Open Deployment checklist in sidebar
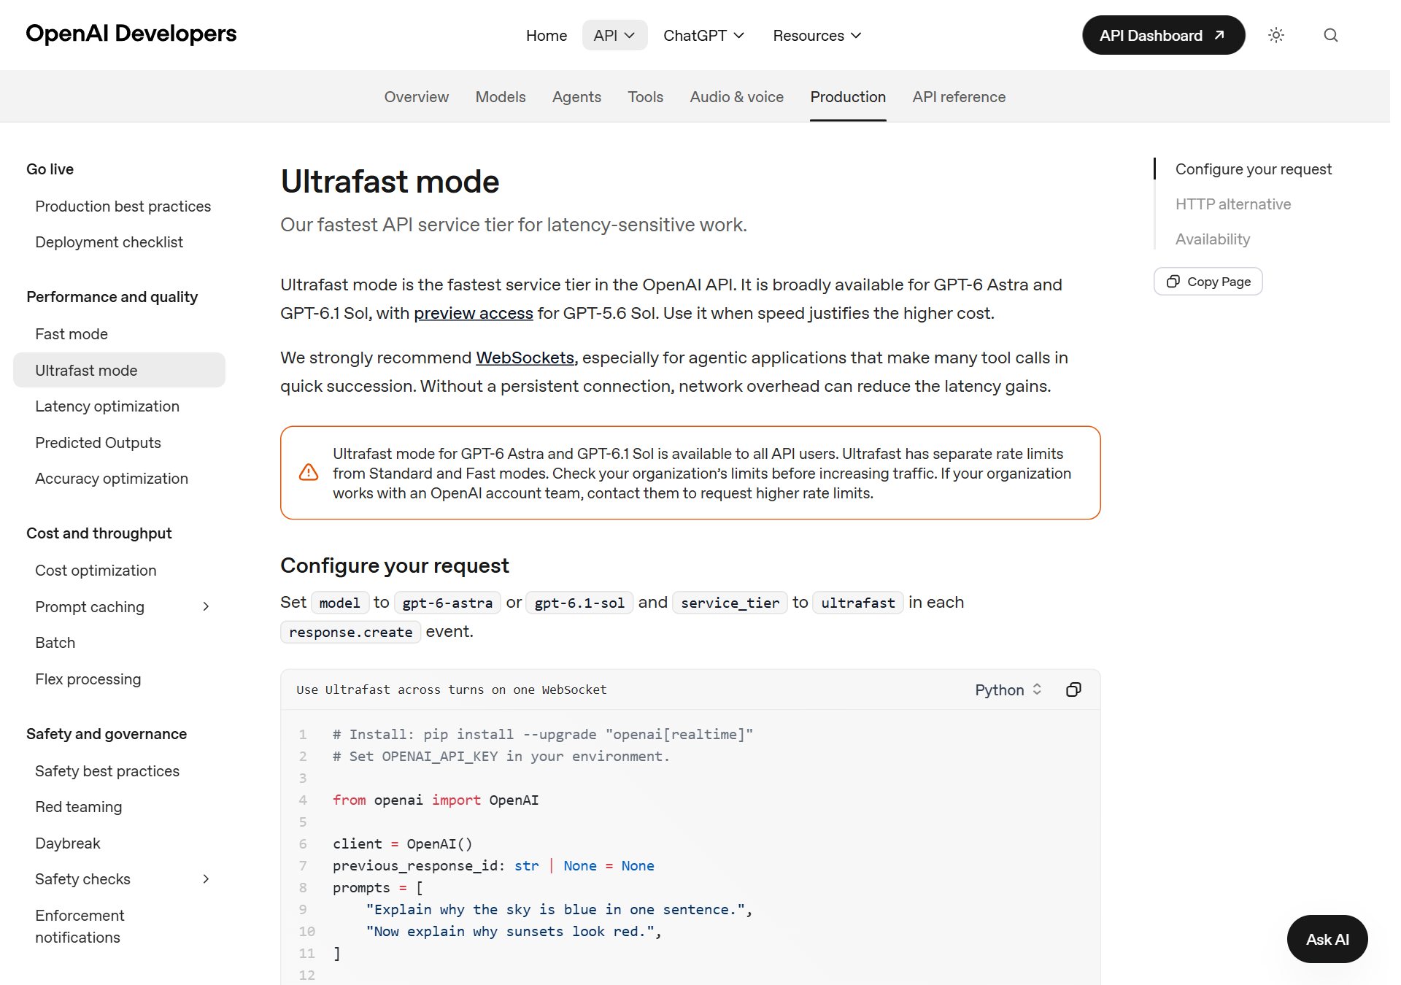The width and height of the screenshot is (1401, 985). coord(109,242)
